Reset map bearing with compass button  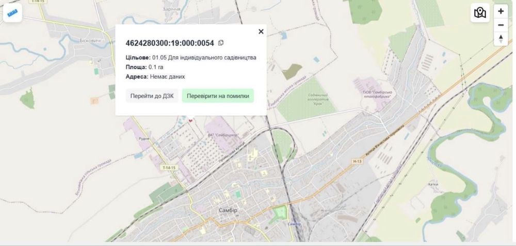point(501,39)
